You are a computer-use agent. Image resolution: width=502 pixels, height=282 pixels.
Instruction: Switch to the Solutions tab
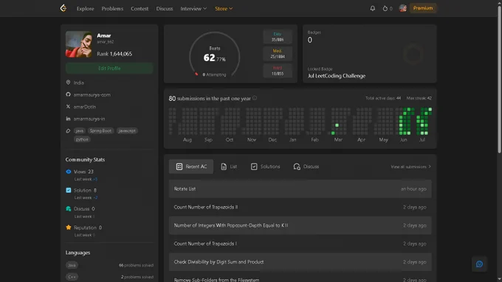[x=265, y=166]
